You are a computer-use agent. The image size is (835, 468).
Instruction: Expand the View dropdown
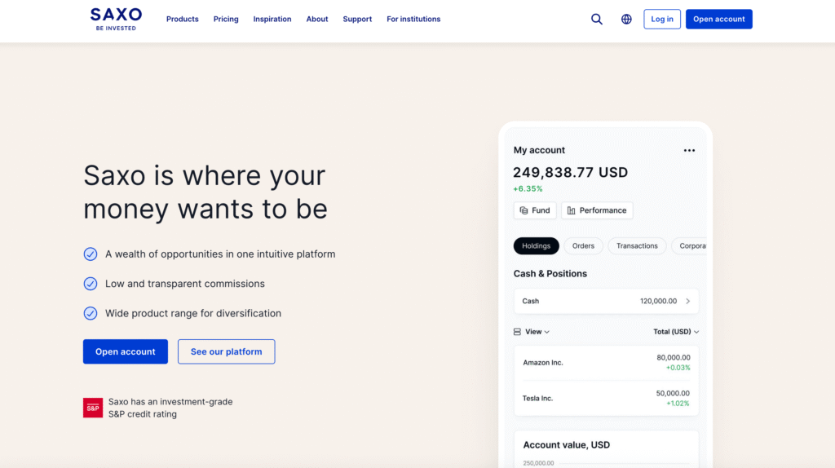point(537,332)
